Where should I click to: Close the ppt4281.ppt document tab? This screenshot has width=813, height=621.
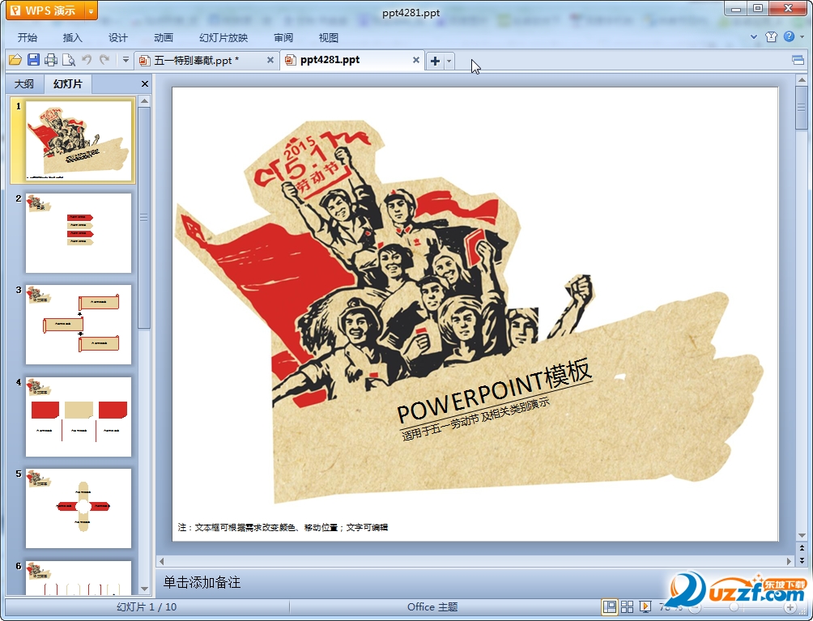tap(416, 60)
